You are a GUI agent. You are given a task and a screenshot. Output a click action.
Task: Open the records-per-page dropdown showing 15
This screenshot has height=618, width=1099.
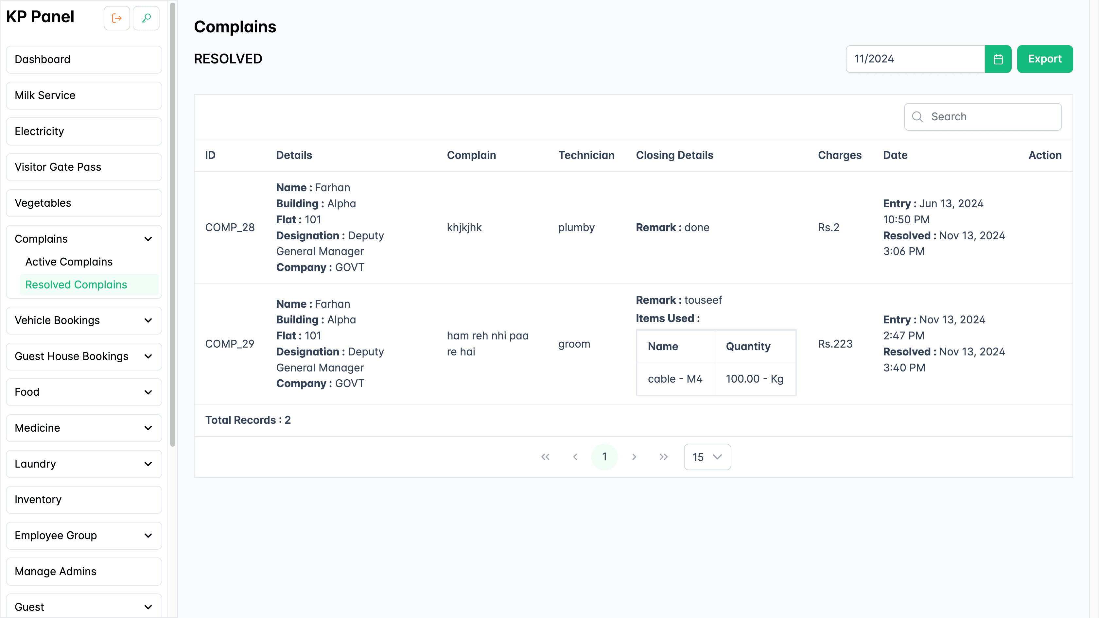(707, 457)
